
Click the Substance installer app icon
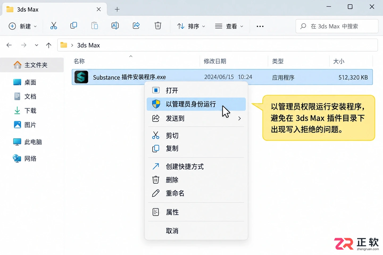tap(81, 77)
